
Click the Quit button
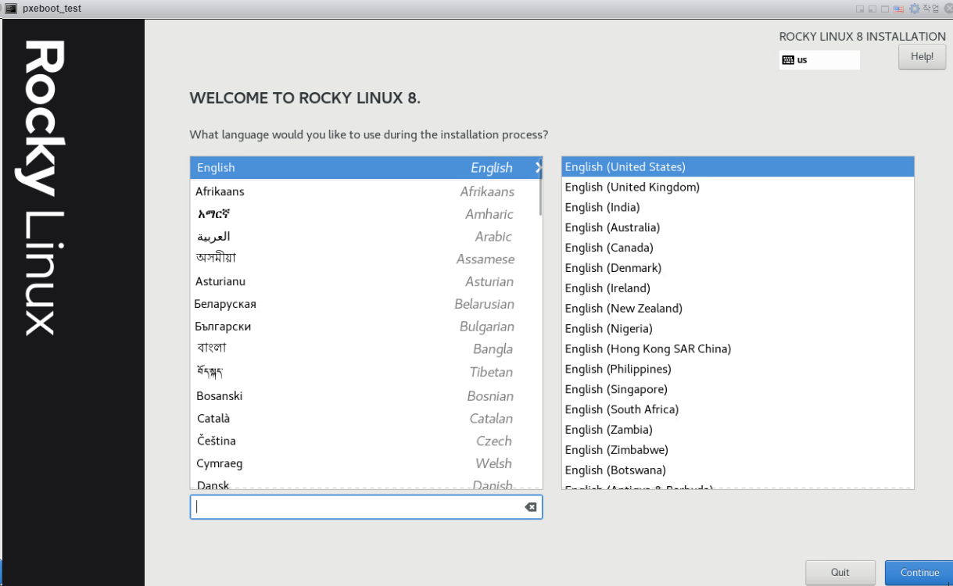[840, 573]
